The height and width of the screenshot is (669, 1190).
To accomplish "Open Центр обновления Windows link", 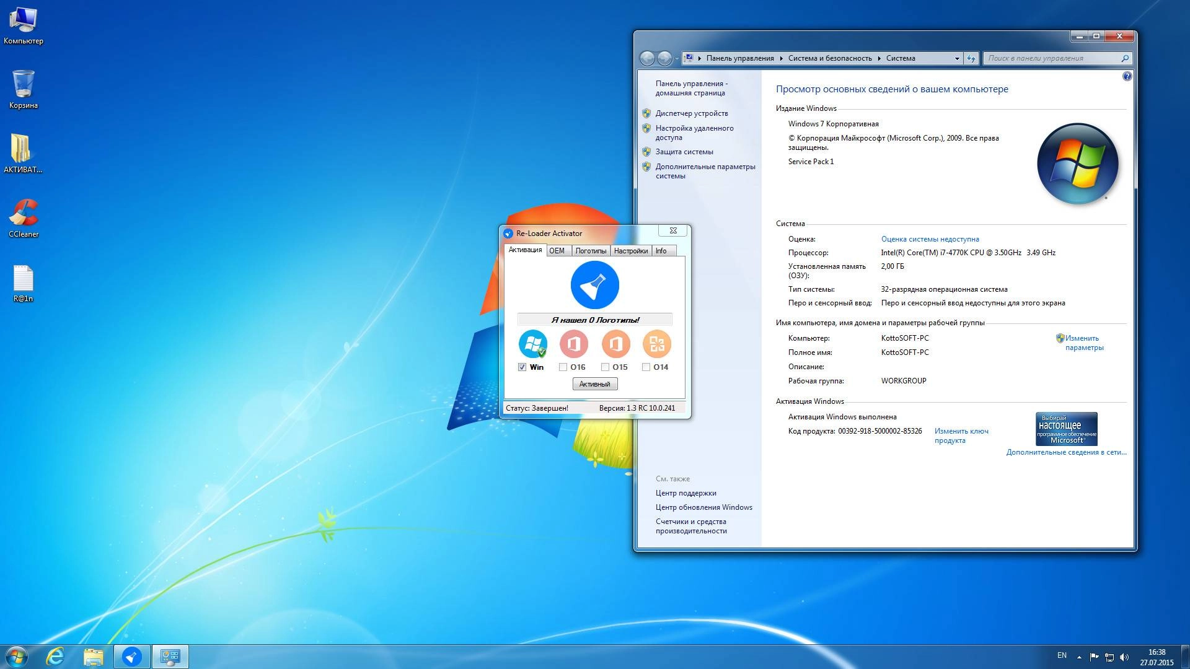I will [703, 507].
